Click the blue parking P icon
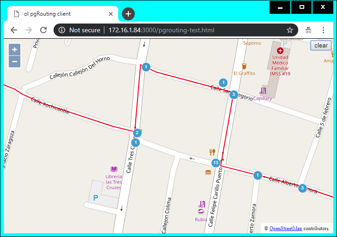The width and height of the screenshot is (337, 237). [x=96, y=198]
